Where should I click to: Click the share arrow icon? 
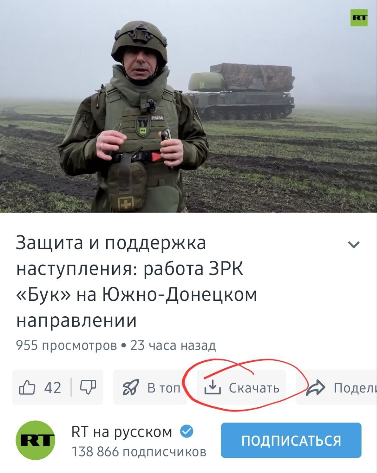click(316, 387)
